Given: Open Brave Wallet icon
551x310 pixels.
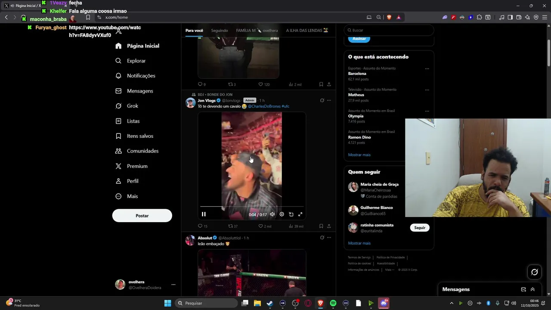Looking at the screenshot, I should click(519, 17).
